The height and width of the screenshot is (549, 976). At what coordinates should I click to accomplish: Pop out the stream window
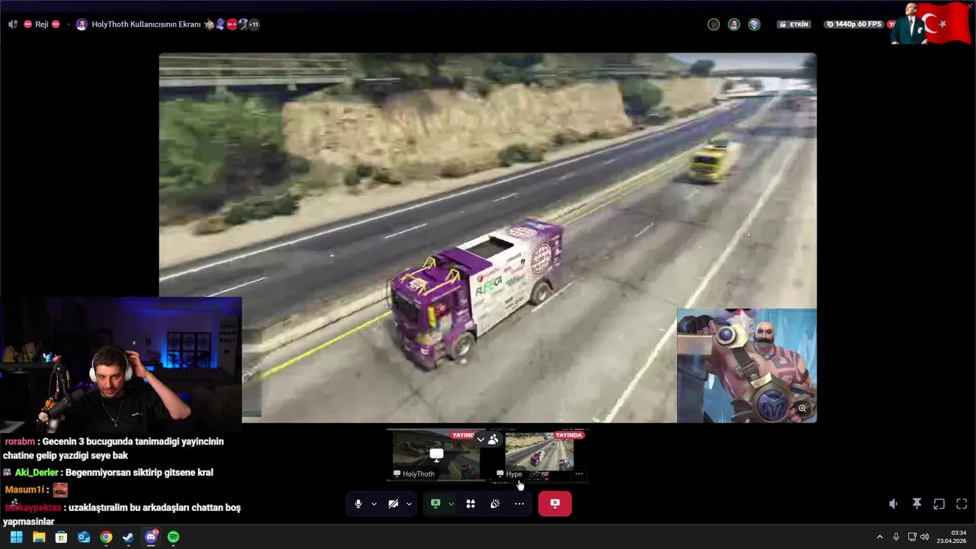pyautogui.click(x=939, y=504)
